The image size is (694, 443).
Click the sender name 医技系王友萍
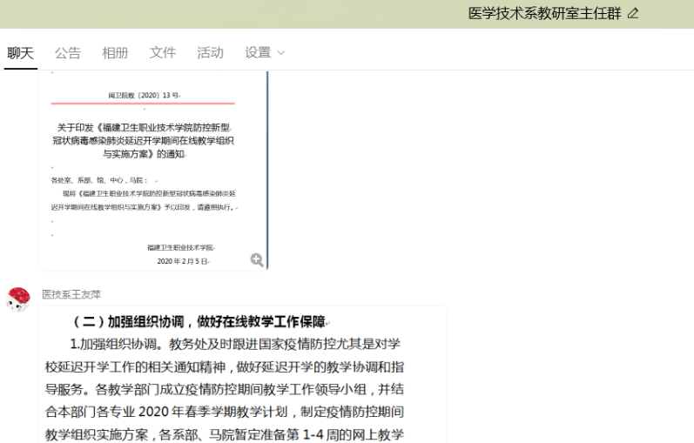click(x=71, y=294)
